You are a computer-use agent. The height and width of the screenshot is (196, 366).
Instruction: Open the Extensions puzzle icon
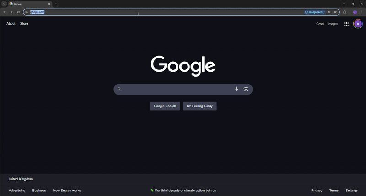pyautogui.click(x=344, y=12)
